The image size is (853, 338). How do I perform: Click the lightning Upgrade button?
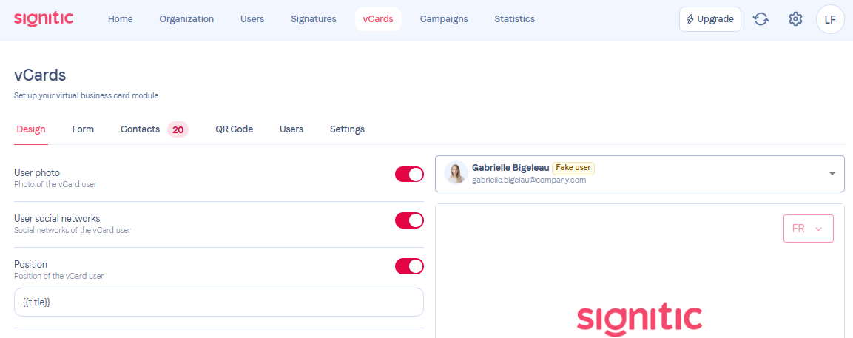point(709,19)
